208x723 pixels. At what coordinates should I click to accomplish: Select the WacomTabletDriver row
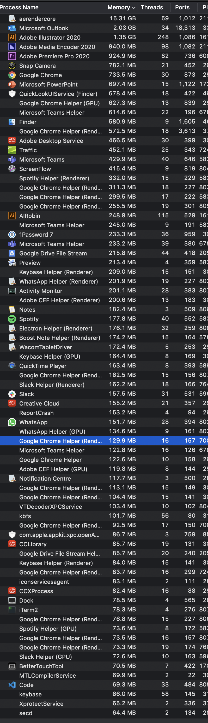coord(104,347)
